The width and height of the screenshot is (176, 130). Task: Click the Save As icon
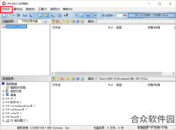(x=31, y=15)
